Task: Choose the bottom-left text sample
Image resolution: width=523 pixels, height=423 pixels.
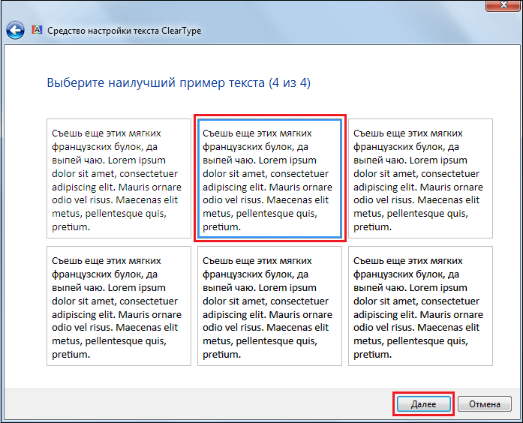Action: 119,306
